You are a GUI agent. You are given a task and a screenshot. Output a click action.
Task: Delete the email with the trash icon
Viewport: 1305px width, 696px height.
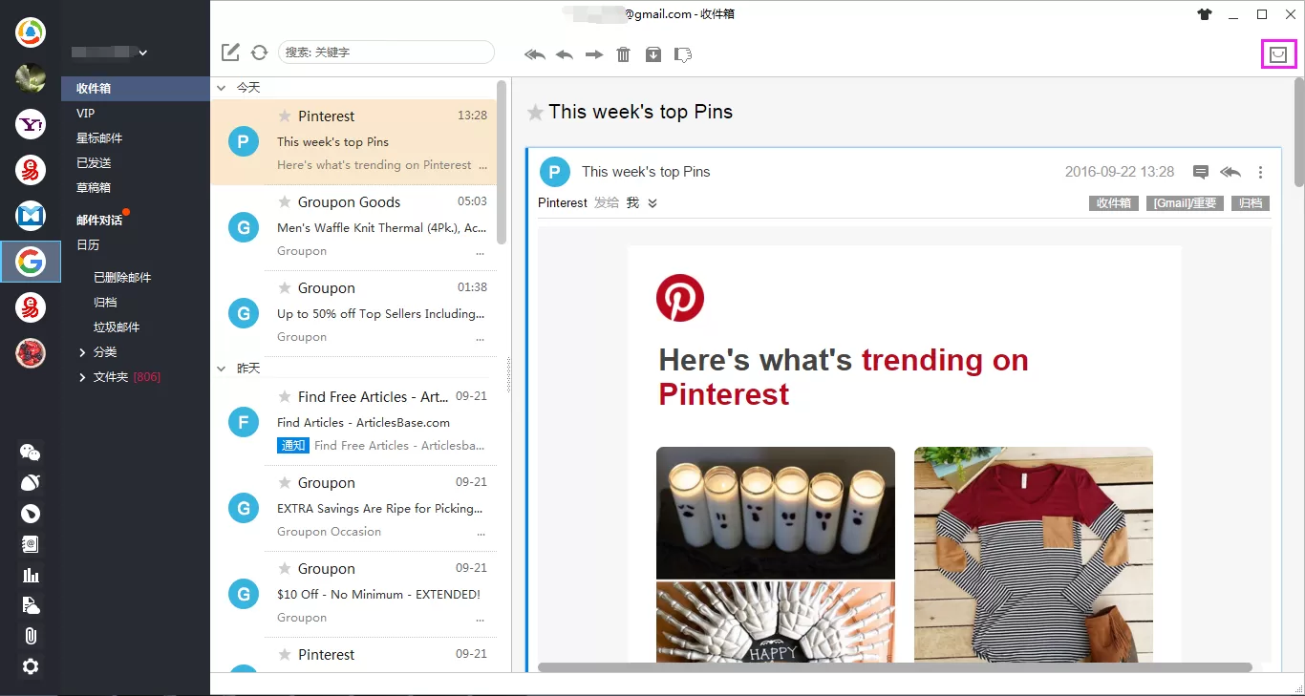624,54
